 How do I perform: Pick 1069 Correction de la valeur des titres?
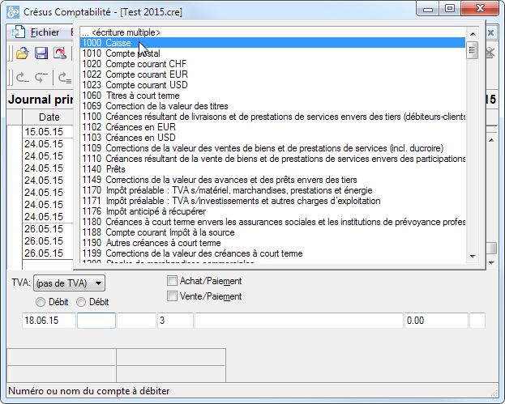272,106
